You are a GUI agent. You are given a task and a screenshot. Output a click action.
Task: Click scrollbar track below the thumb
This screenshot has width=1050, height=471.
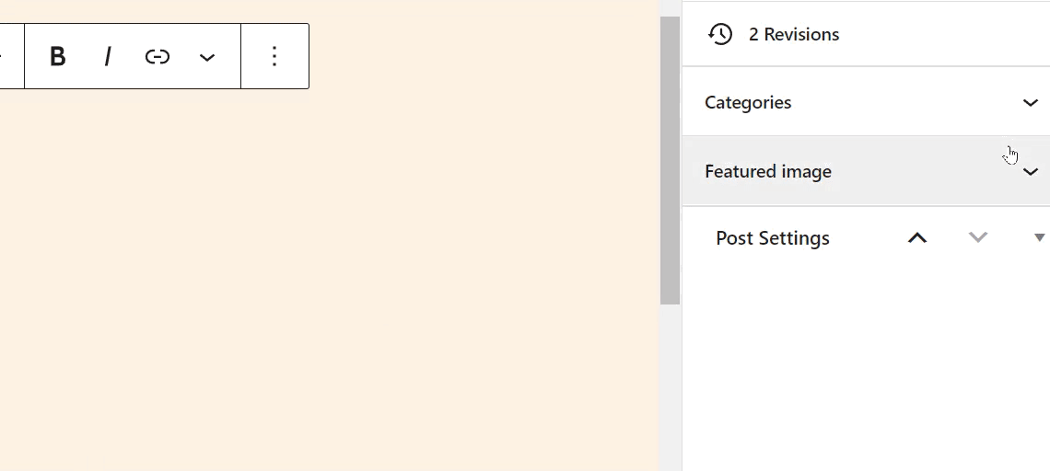(670, 388)
